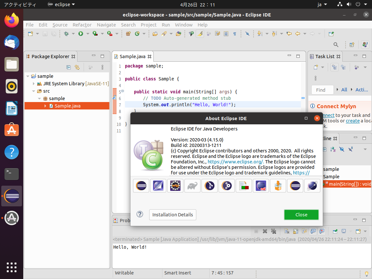Viewport: 372px width, 279px height.
Task: Click the Pin Editor toolbar icon
Action: point(331,34)
